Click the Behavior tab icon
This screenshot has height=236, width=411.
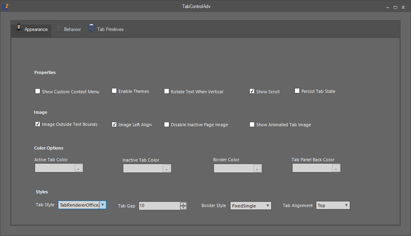pos(58,28)
